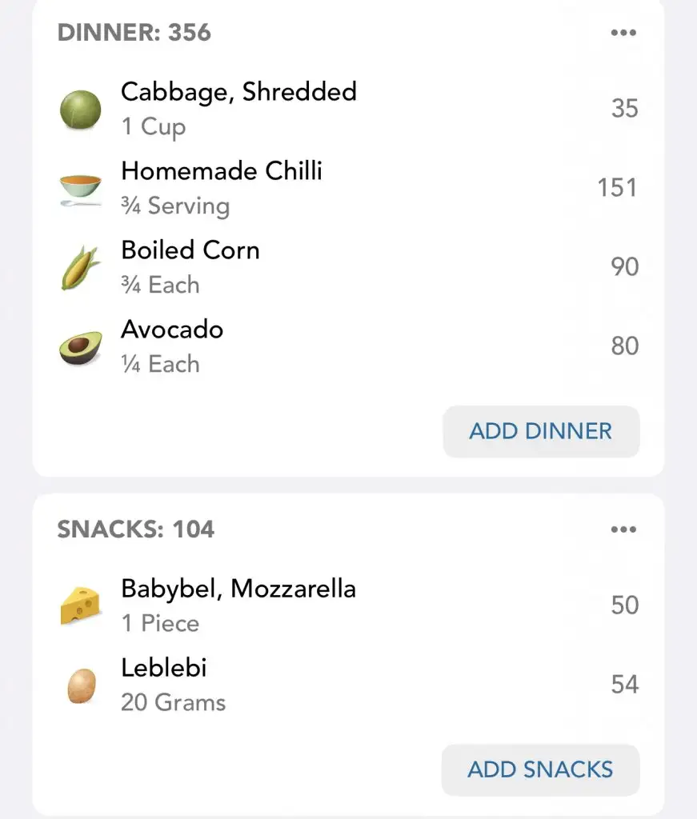Open the Dinner three-dot options menu
Screen dimensions: 697x819
(x=623, y=32)
